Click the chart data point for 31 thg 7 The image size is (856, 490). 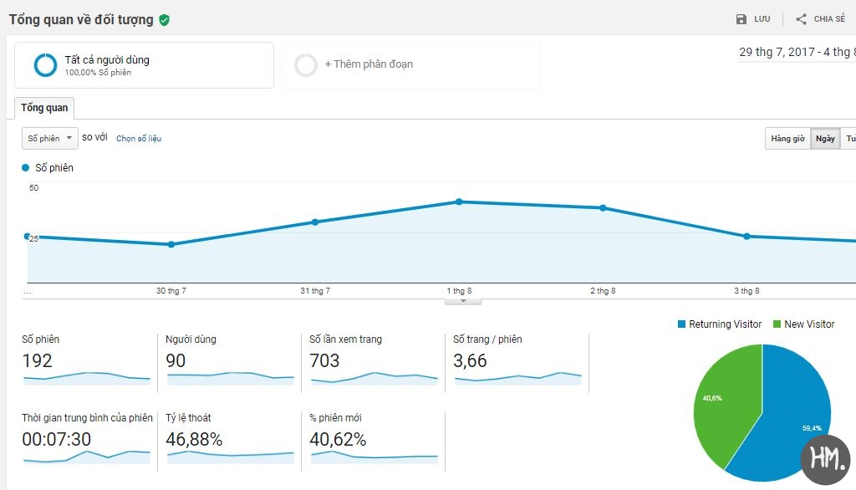pyautogui.click(x=315, y=222)
